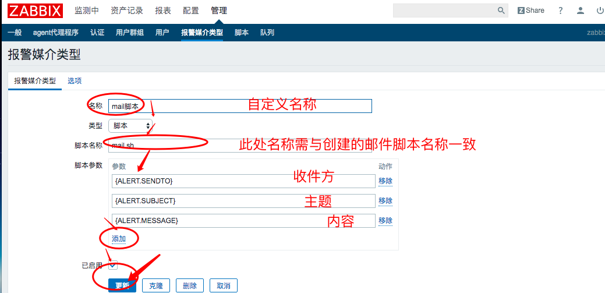Click the {ALERT.SENDTO} parameter field
This screenshot has width=605, height=293.
pos(243,181)
